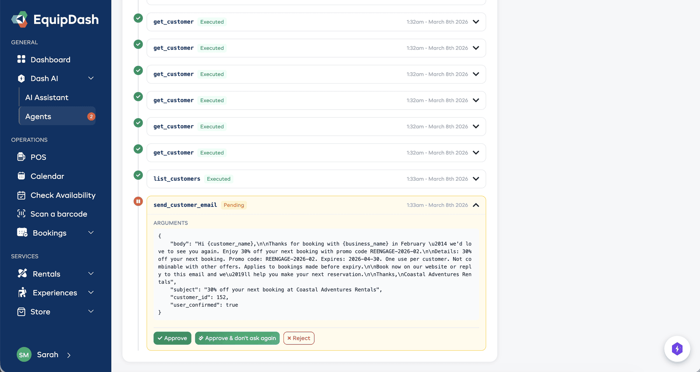Image resolution: width=700 pixels, height=372 pixels.
Task: Select the Rentals icon under Services
Action: coord(23,273)
